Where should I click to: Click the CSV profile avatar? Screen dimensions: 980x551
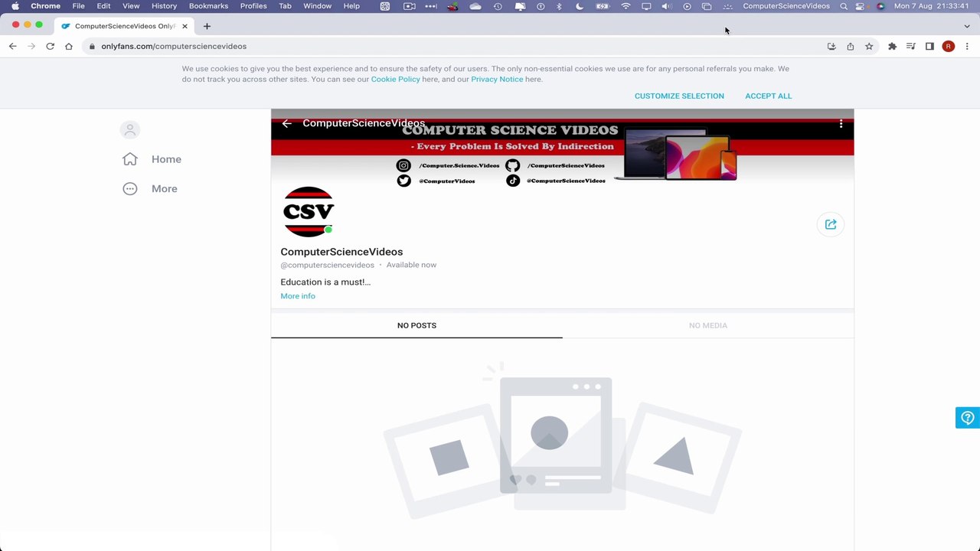(x=309, y=212)
